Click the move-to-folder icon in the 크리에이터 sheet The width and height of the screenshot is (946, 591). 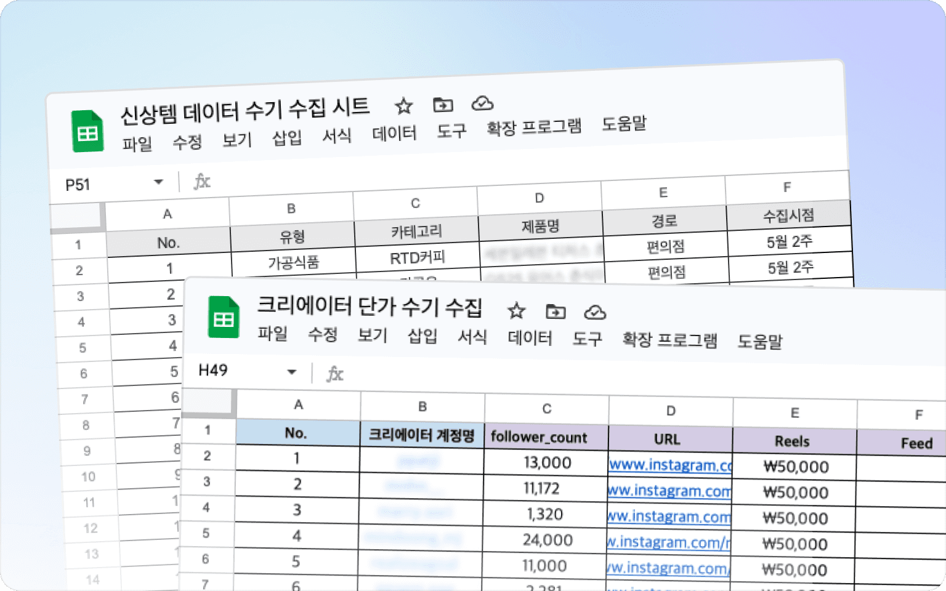(556, 312)
